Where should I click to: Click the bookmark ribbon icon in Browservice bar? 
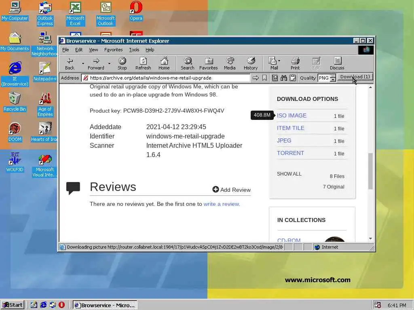coord(264,78)
